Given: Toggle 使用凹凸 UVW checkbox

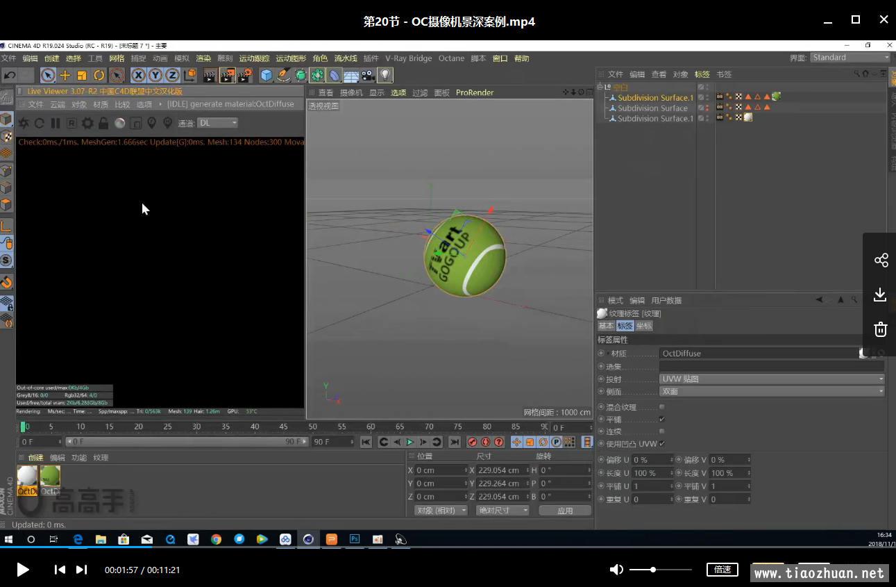Looking at the screenshot, I should pyautogui.click(x=661, y=444).
